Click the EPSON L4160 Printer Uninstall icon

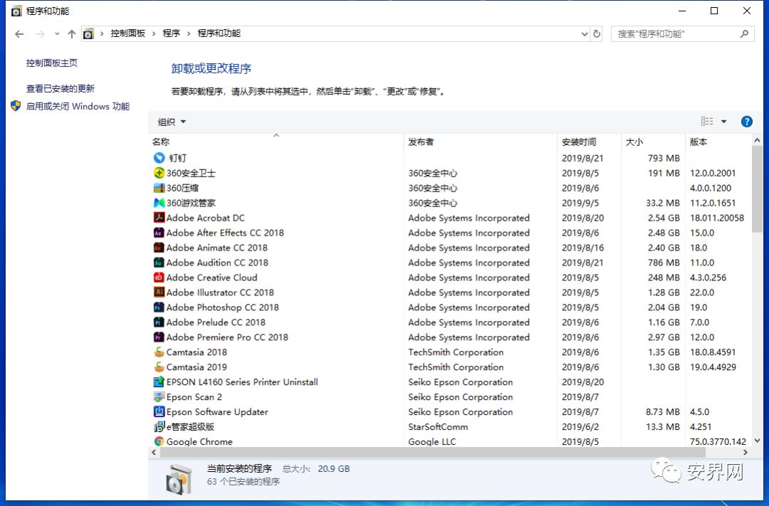159,381
